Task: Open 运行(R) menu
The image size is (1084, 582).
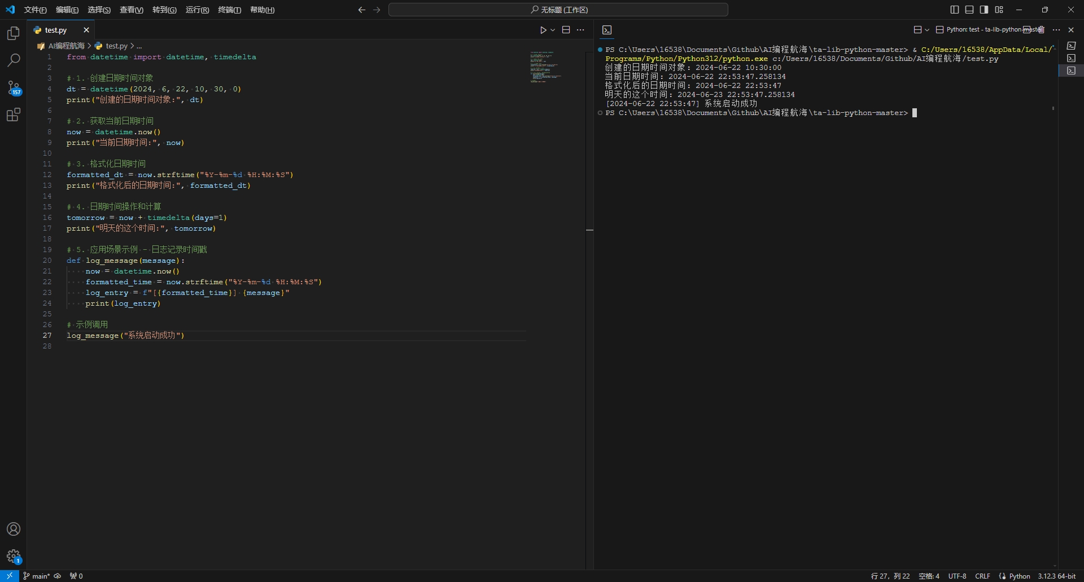Action: click(197, 10)
